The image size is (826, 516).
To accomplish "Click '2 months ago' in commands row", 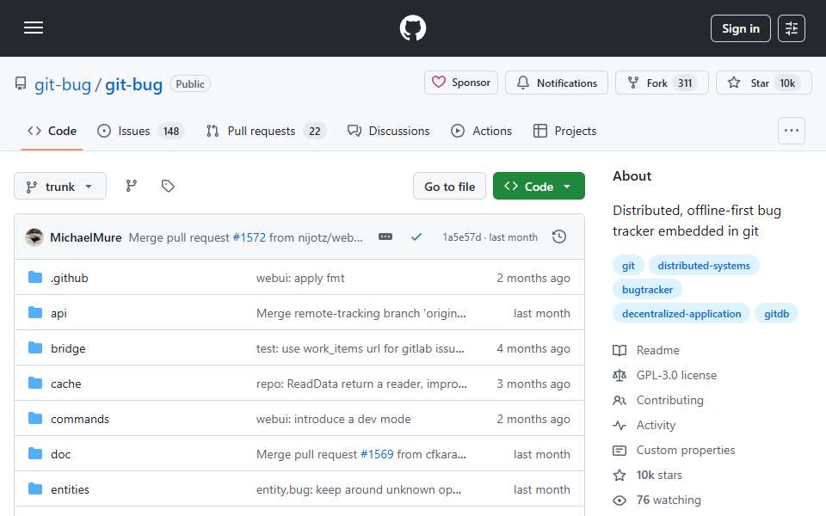I will pos(533,419).
